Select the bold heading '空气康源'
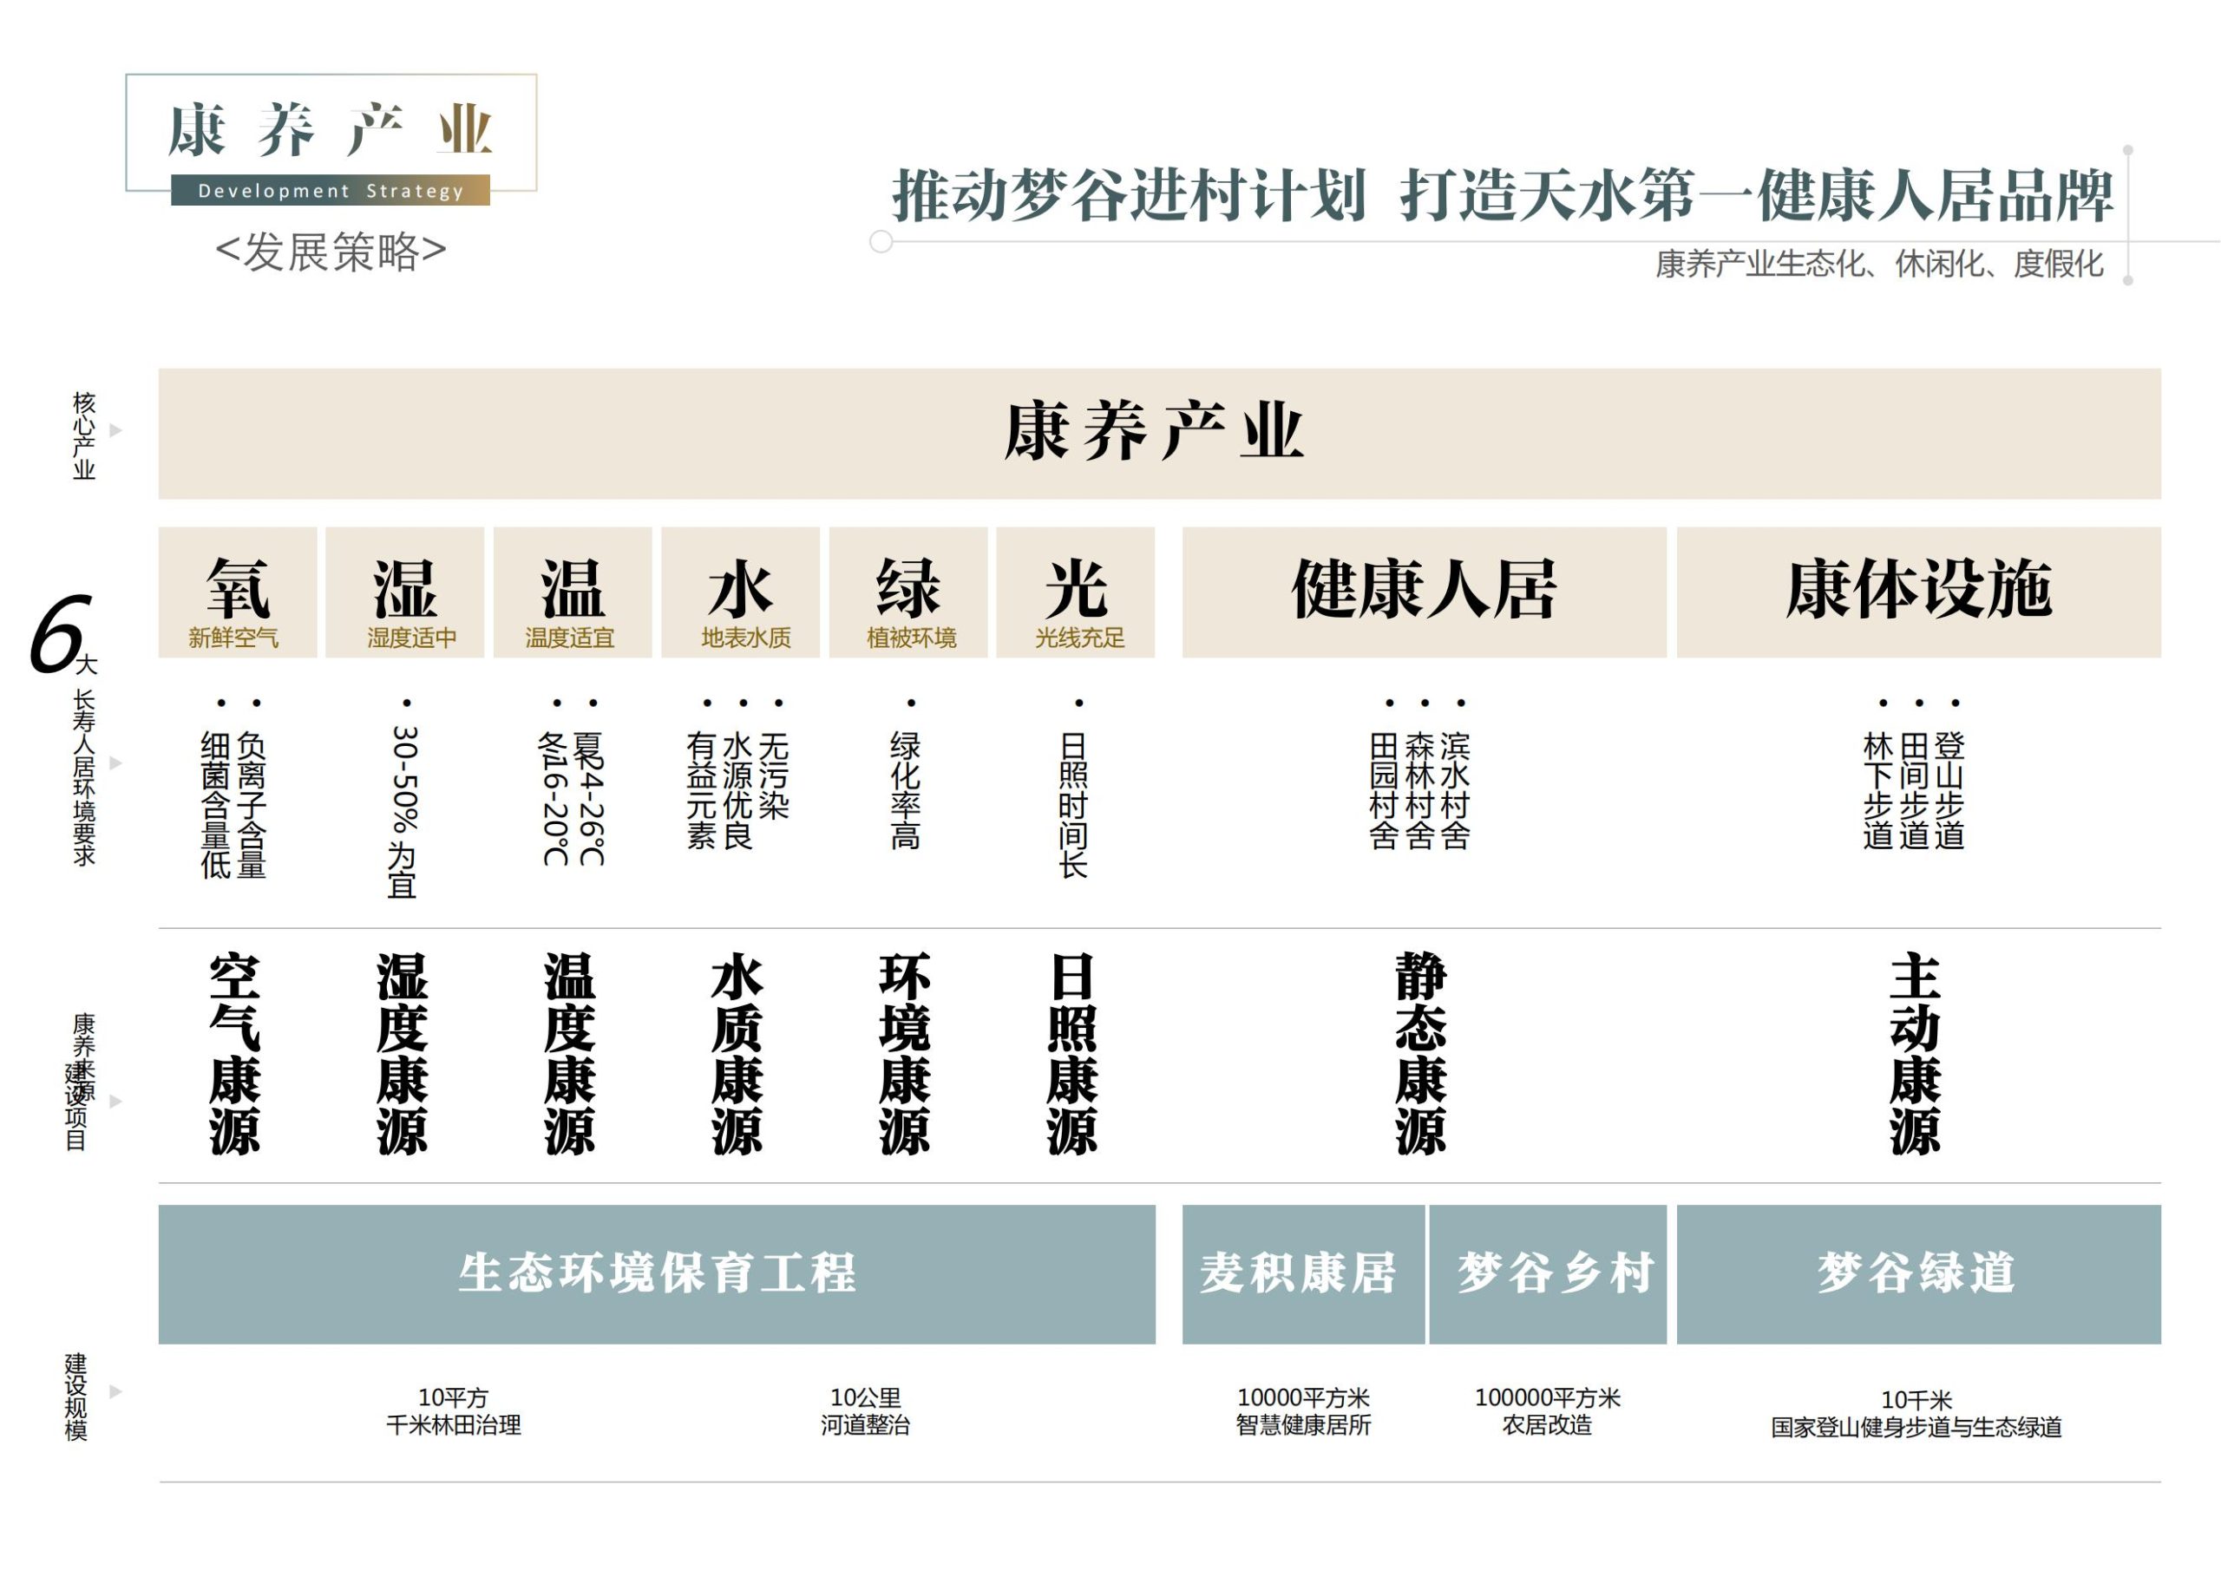The height and width of the screenshot is (1570, 2221). (235, 1055)
